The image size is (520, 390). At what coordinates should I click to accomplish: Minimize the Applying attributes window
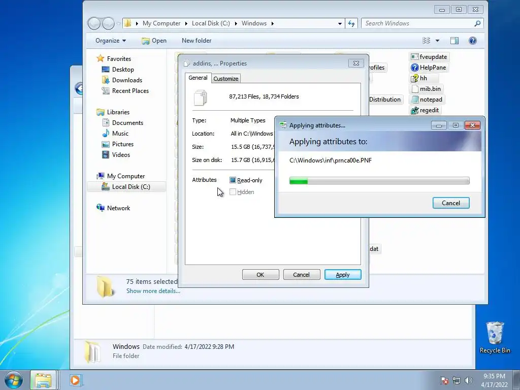(x=439, y=125)
